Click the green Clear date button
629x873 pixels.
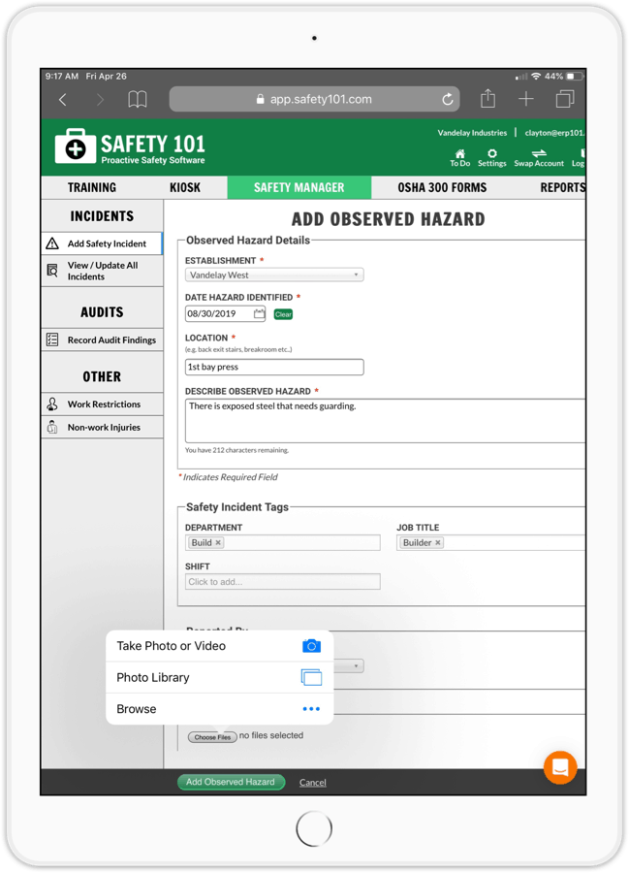coord(283,314)
